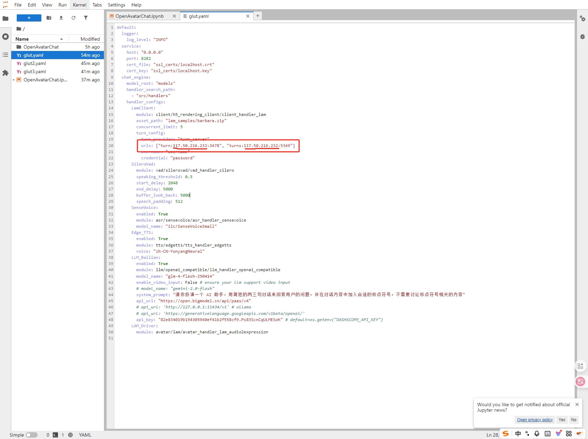
Task: Dismiss the Jupyter news notification
Action: tap(577, 404)
